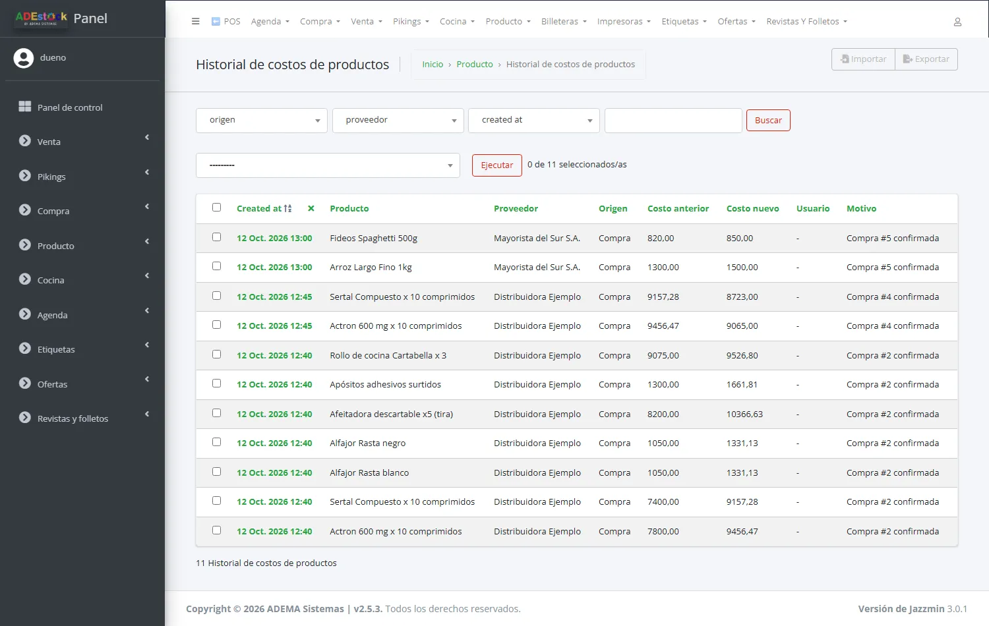Click the Agenda sidebar circle icon
This screenshot has height=626, width=989.
(x=25, y=314)
